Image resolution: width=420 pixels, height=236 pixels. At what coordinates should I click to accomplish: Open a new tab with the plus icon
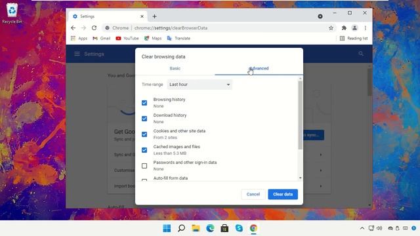155,16
